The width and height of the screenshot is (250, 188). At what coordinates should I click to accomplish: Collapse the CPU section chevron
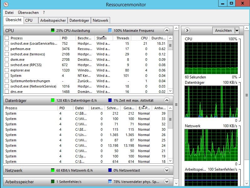click(x=167, y=30)
